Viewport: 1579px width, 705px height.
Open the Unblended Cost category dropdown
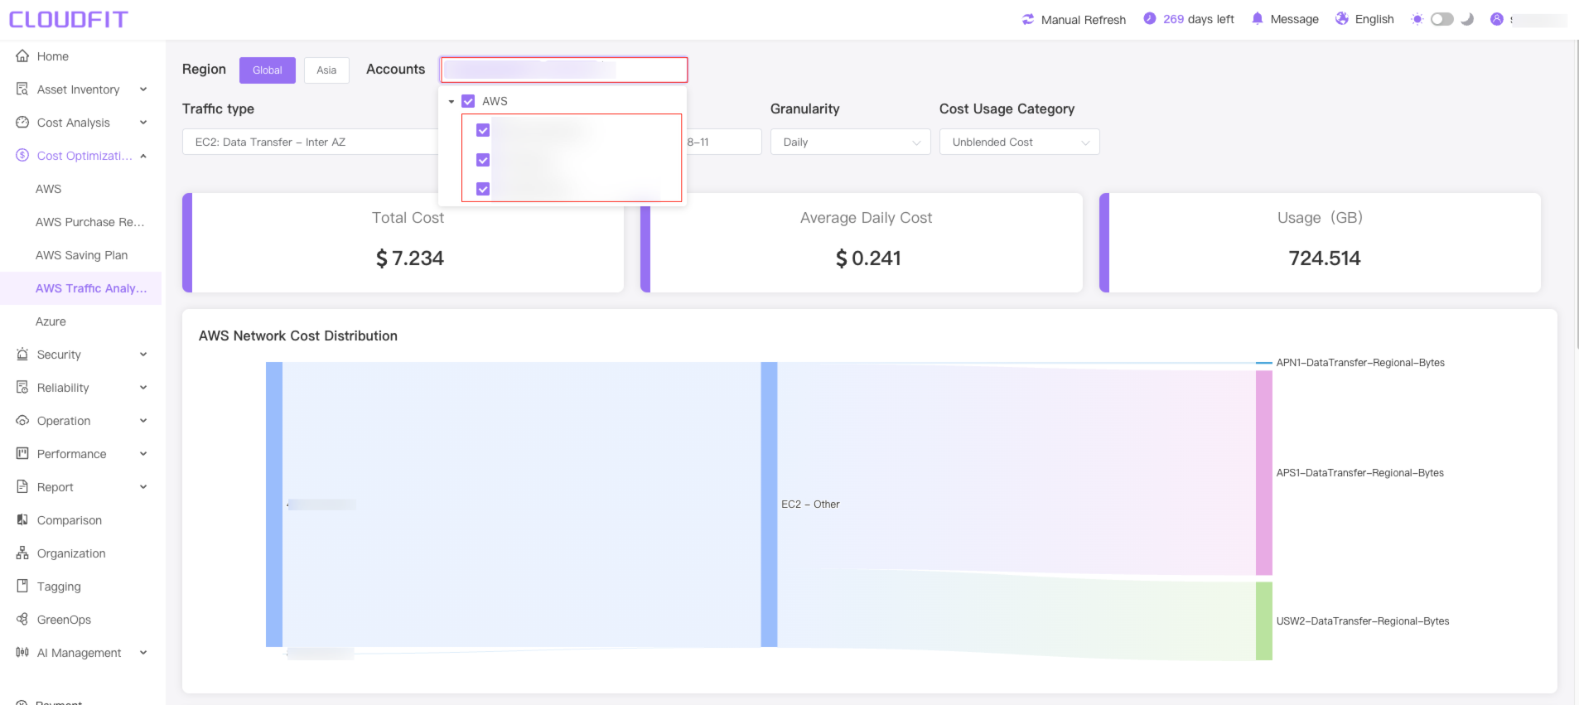(1019, 142)
